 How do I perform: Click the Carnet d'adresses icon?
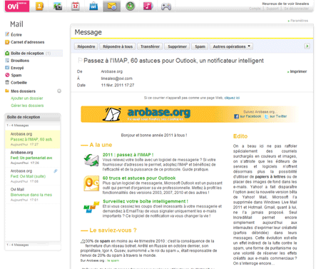click(x=7, y=42)
